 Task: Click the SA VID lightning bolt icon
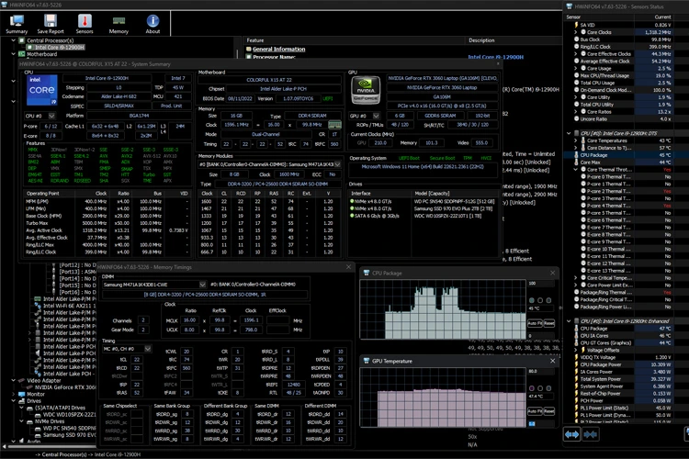(576, 25)
